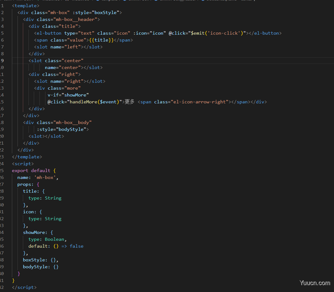The image size is (334, 292).
Task: Click the bodyStyle: {} prop line
Action: point(41,267)
